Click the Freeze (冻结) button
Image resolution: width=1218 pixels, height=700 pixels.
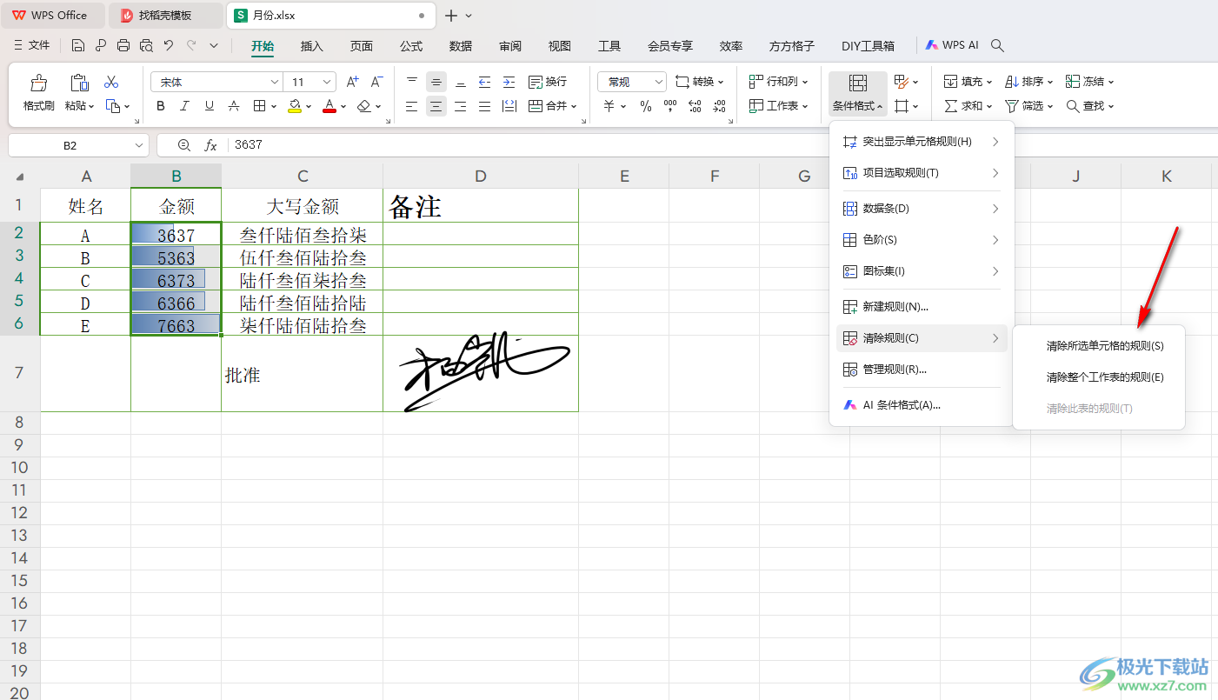point(1090,82)
